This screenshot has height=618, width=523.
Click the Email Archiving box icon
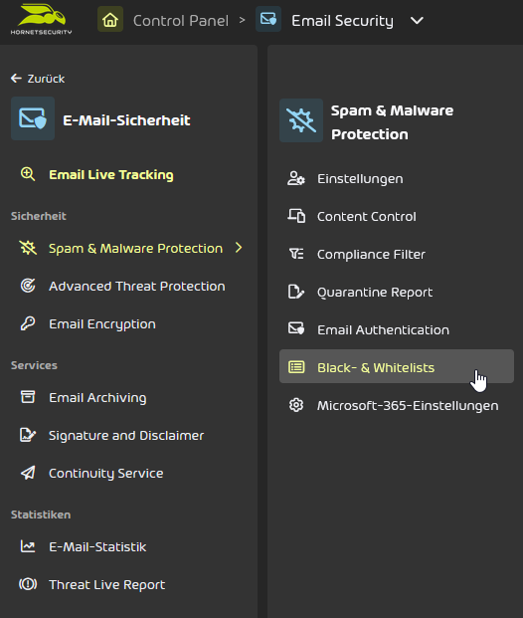(x=28, y=397)
